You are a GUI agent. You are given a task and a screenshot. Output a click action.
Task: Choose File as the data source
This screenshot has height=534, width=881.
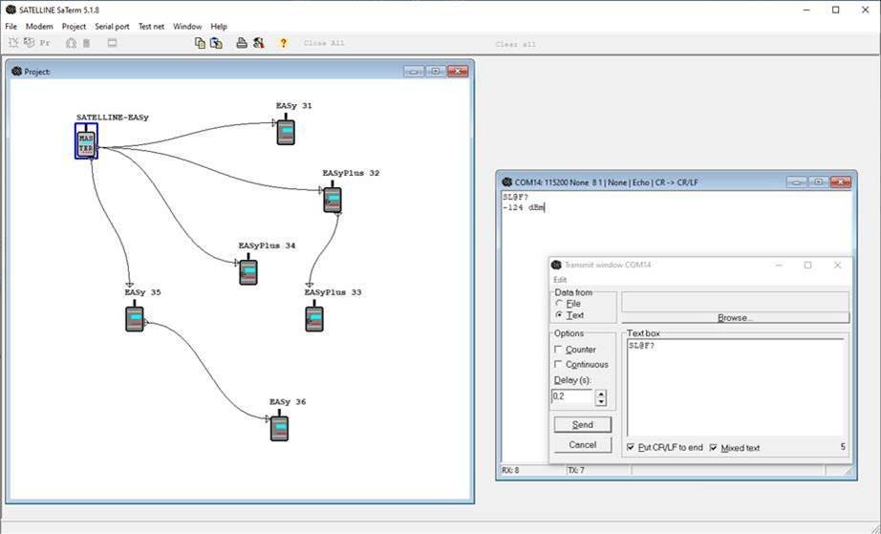(x=559, y=304)
